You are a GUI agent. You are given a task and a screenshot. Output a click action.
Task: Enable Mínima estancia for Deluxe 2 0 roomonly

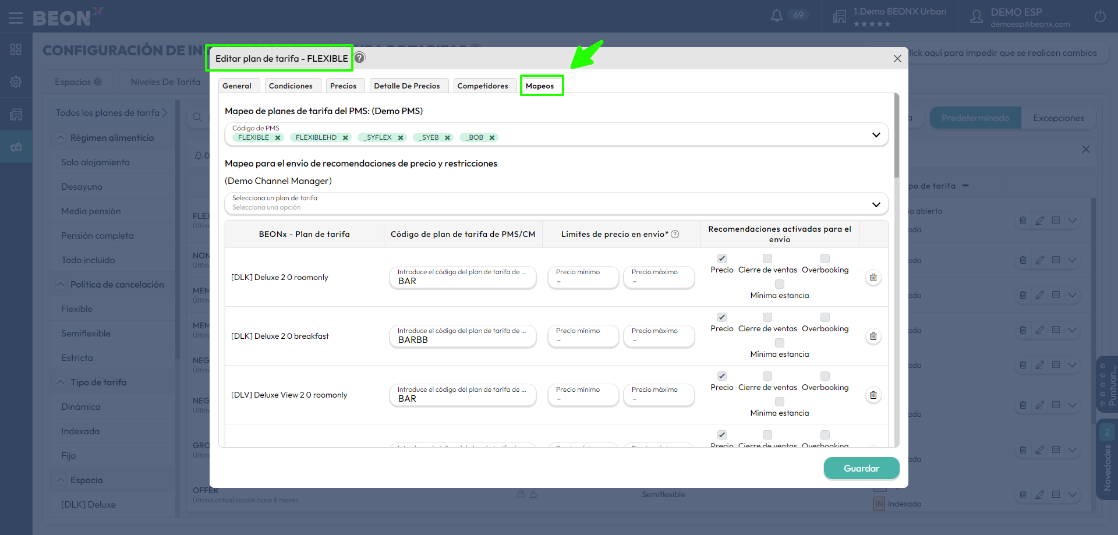pos(780,284)
